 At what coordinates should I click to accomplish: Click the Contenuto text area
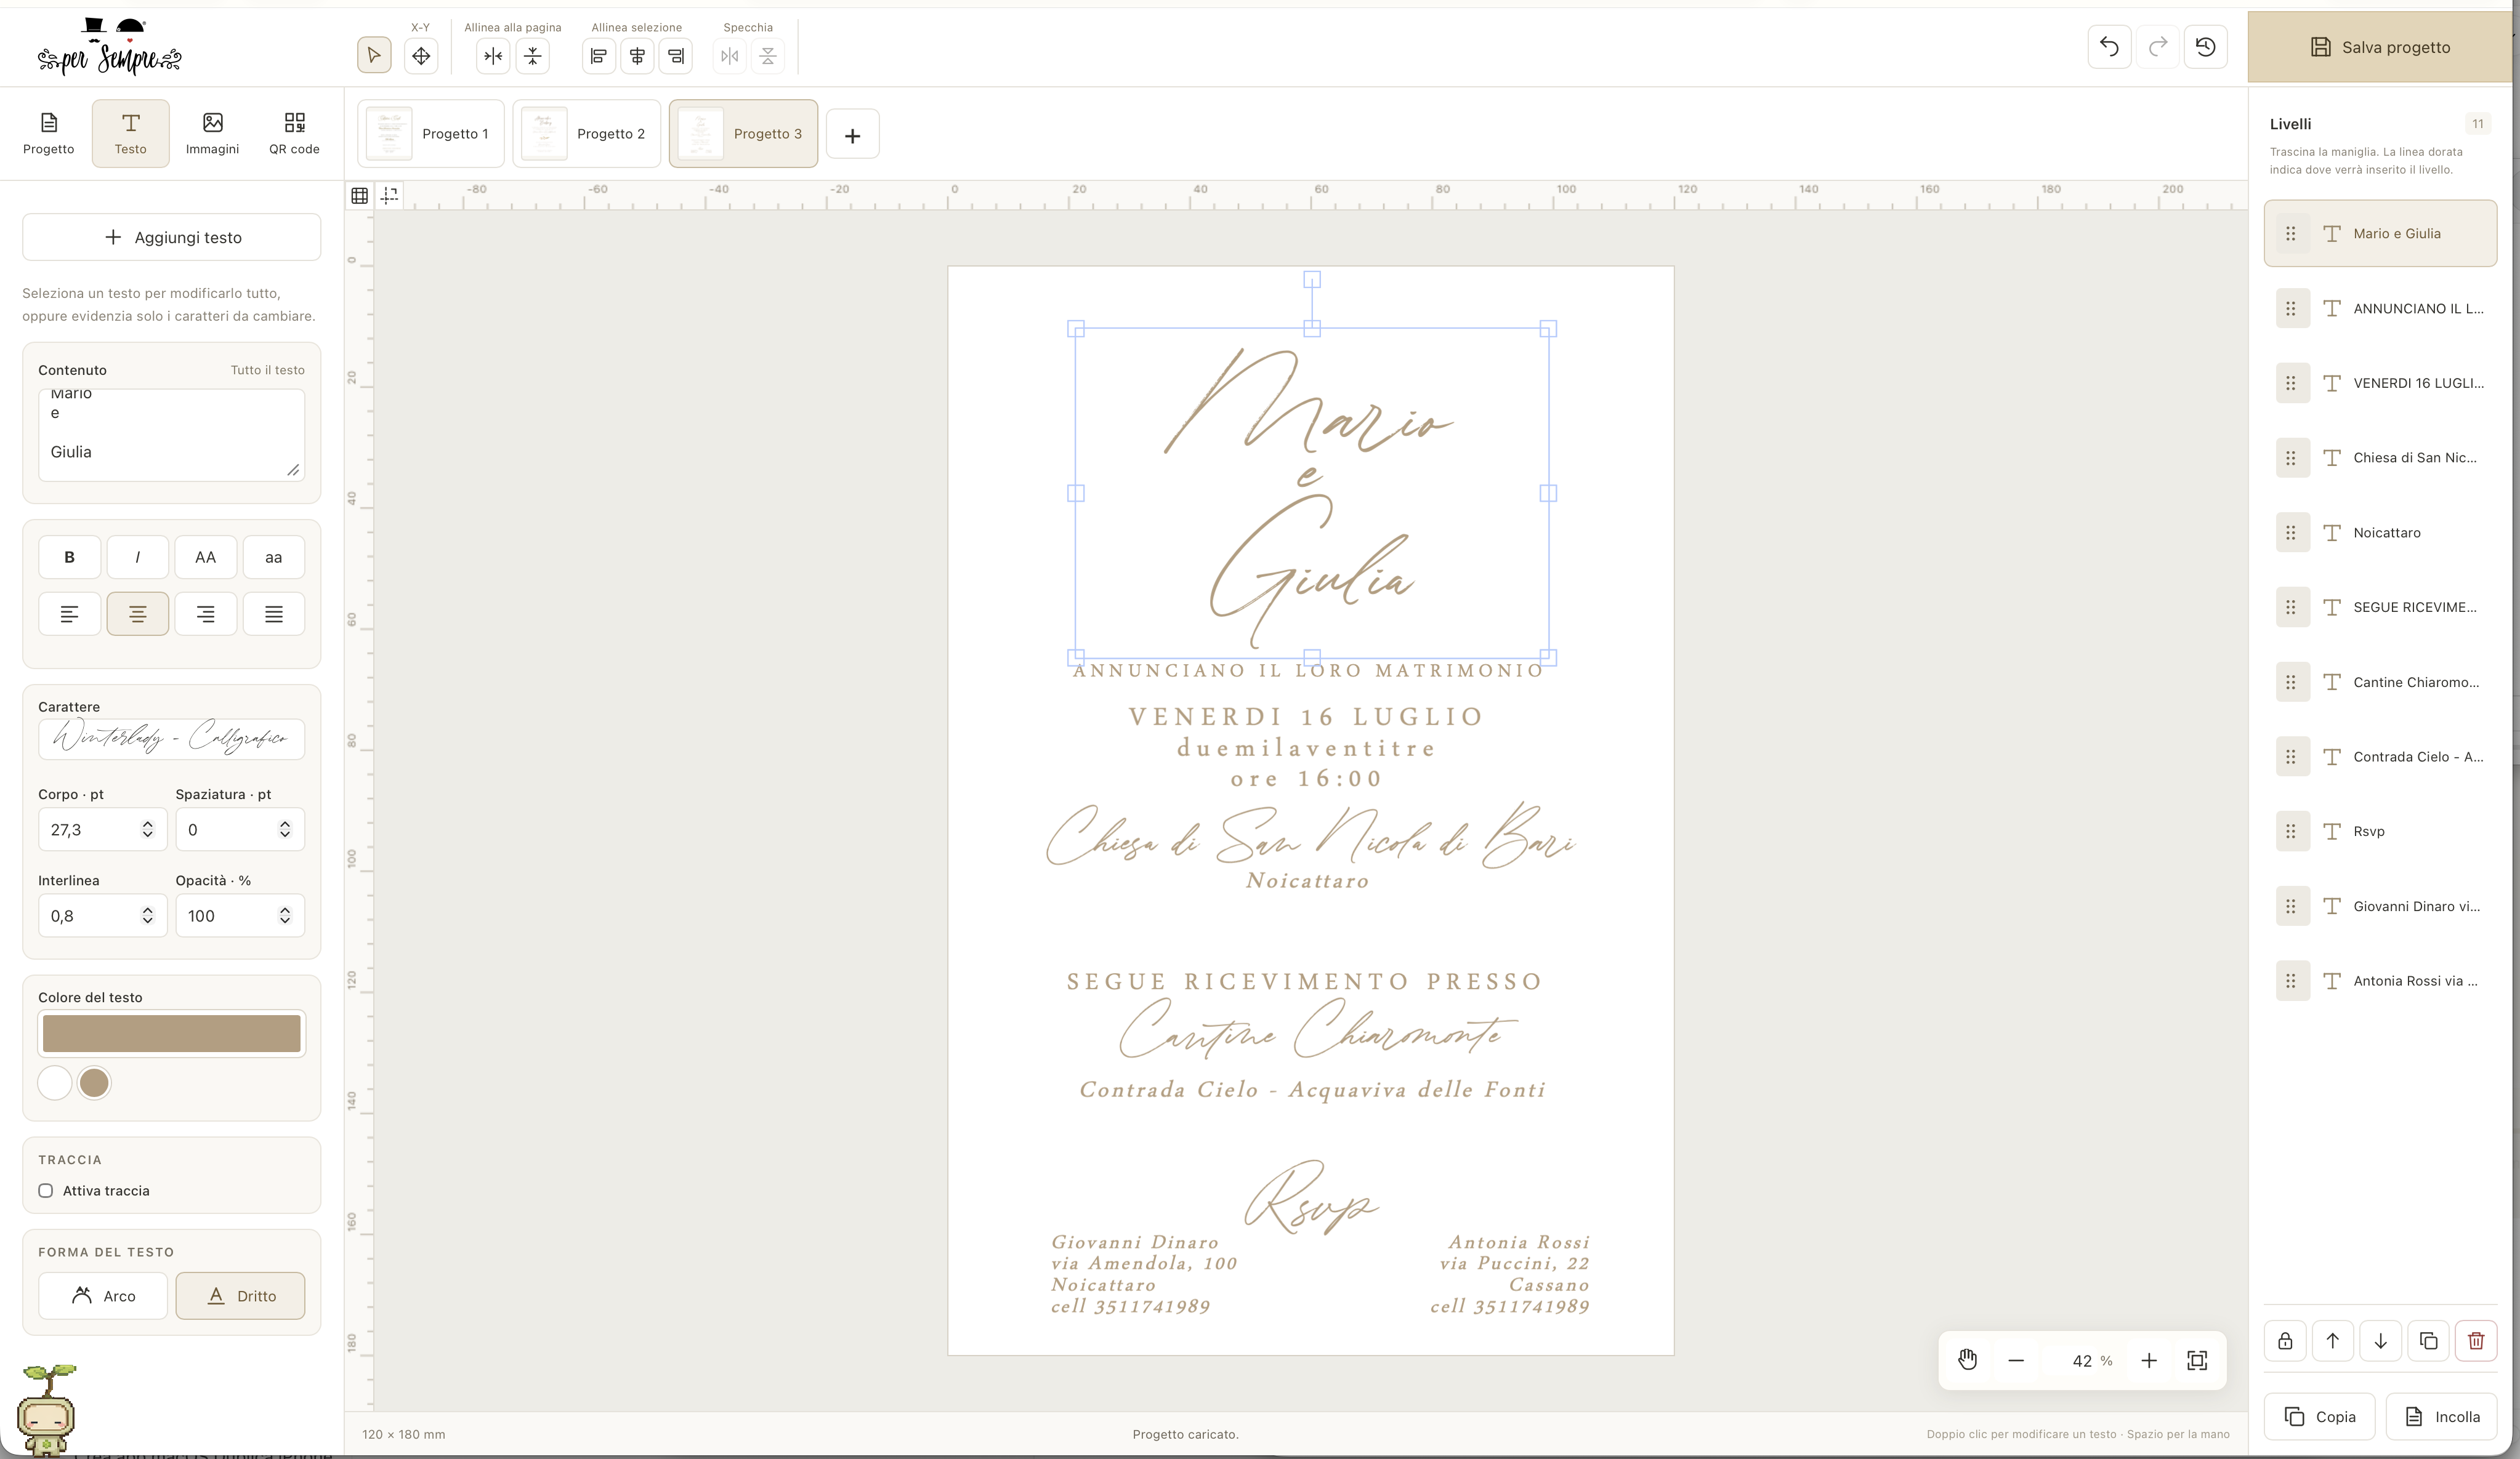point(171,435)
